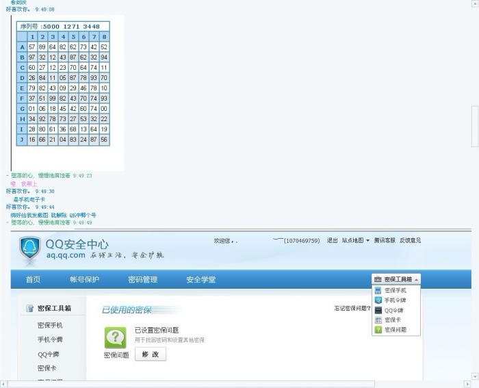The height and width of the screenshot is (388, 479).
Task: Click the aq.qq.com address text
Action: pyautogui.click(x=66, y=255)
